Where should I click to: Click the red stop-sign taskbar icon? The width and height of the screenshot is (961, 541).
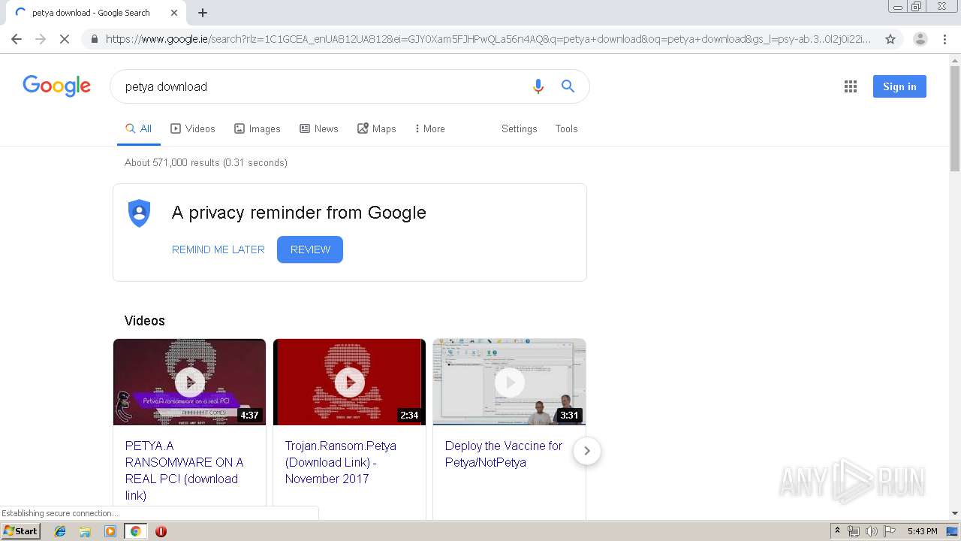point(161,531)
